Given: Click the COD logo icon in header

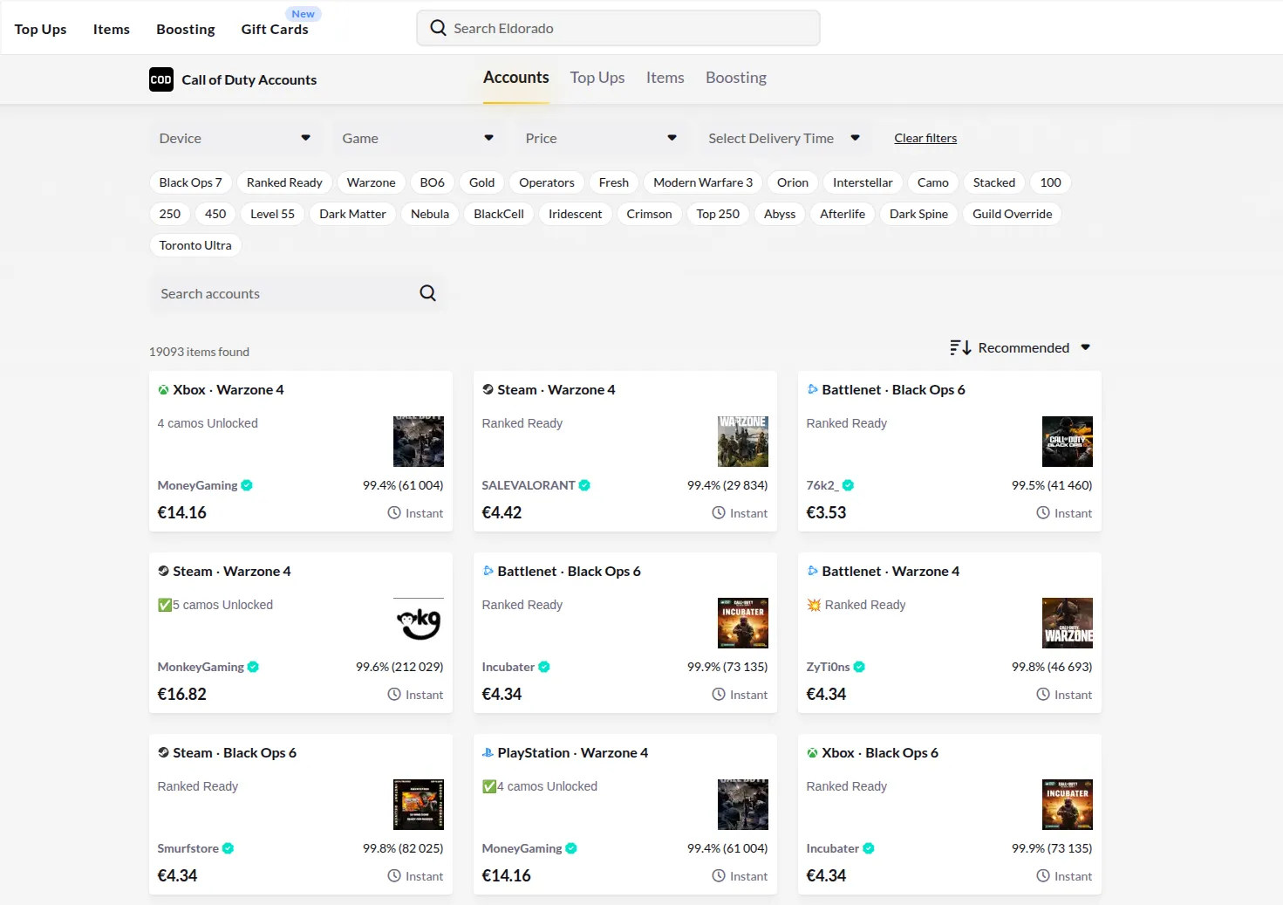Looking at the screenshot, I should [161, 79].
